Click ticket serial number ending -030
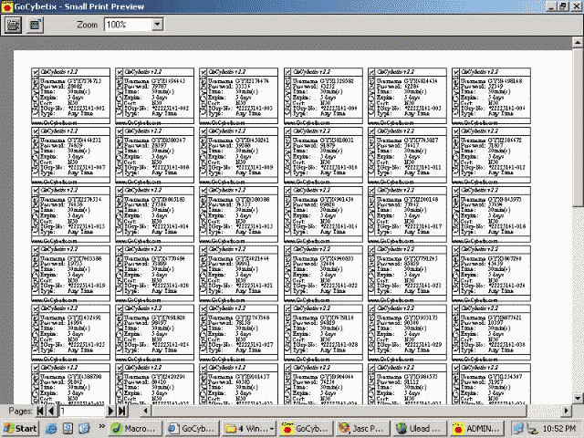This screenshot has width=584, height=438. click(507, 345)
